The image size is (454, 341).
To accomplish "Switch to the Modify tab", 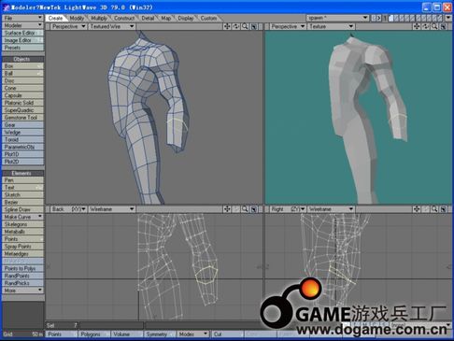I will pyautogui.click(x=77, y=18).
